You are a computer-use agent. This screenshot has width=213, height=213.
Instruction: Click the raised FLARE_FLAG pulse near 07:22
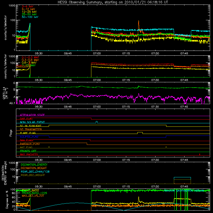(140, 133)
